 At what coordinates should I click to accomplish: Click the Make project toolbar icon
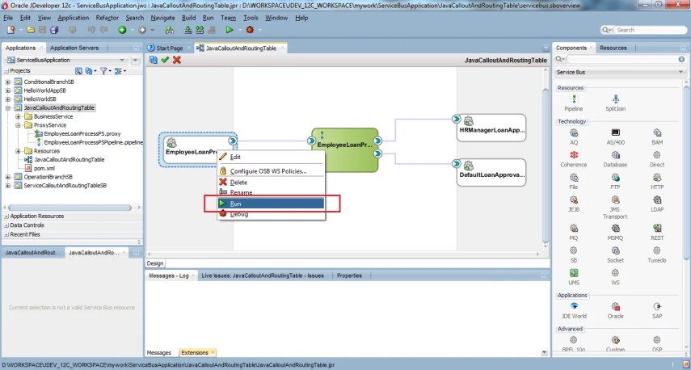(x=188, y=30)
